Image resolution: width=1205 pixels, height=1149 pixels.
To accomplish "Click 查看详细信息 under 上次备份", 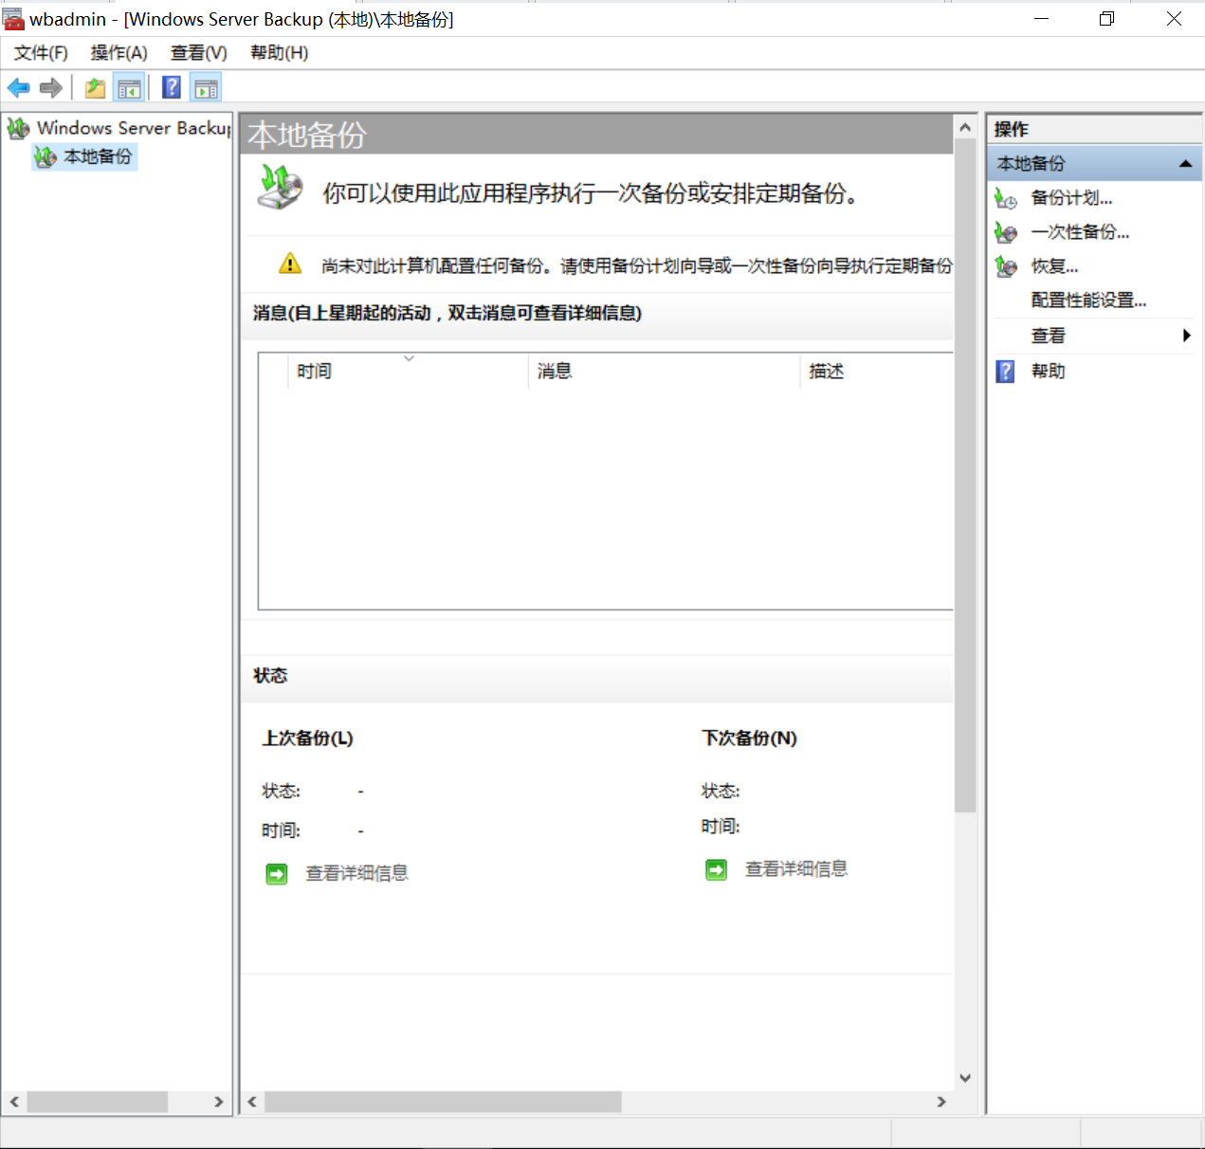I will (356, 873).
